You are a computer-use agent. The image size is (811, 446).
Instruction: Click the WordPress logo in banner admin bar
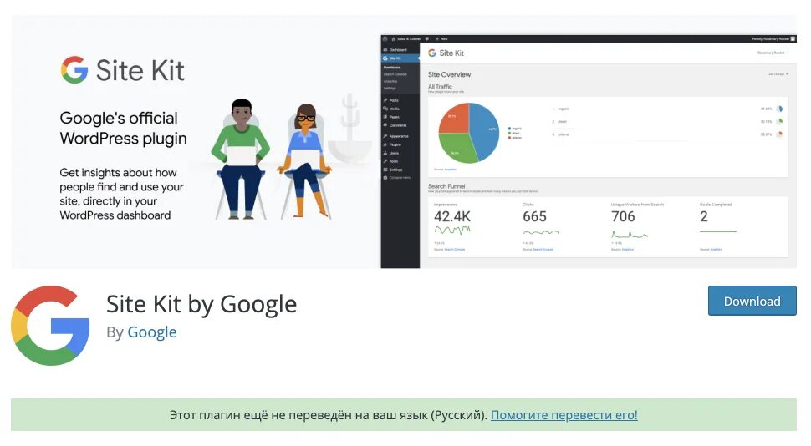(x=385, y=38)
